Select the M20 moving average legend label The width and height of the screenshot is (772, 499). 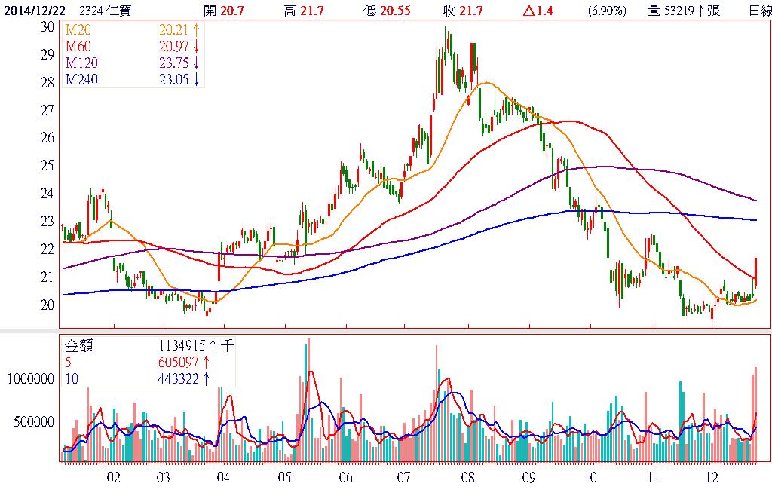click(78, 30)
